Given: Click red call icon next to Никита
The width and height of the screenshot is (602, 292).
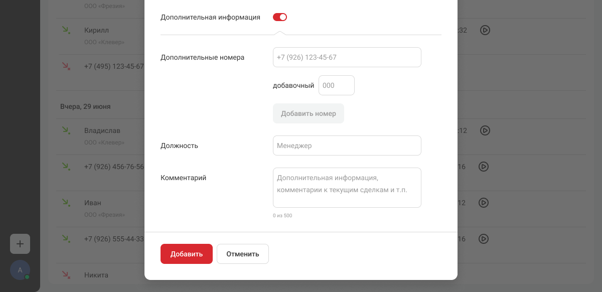Looking at the screenshot, I should pyautogui.click(x=66, y=275).
